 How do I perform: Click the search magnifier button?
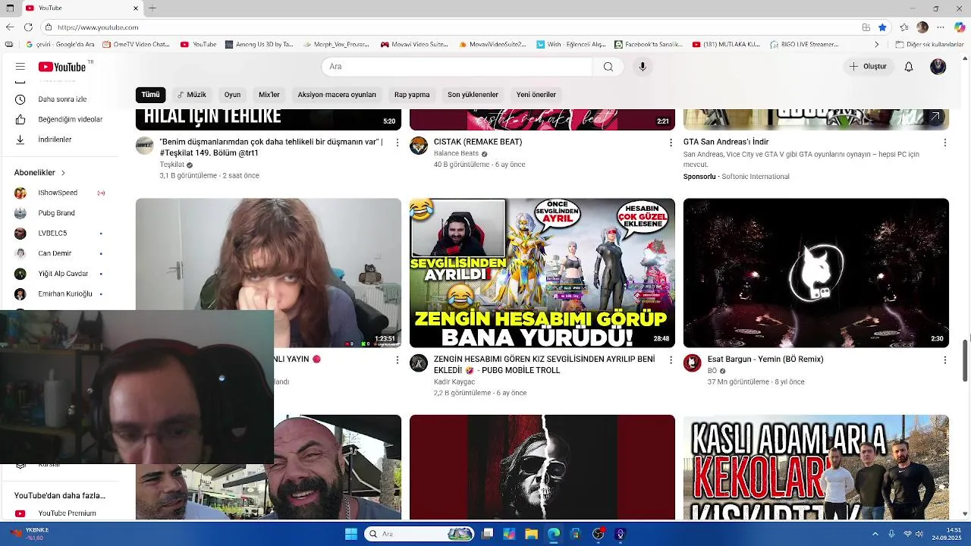608,67
